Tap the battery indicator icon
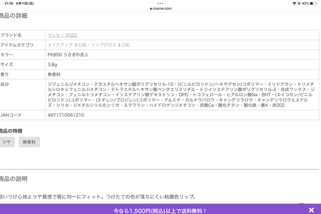The height and width of the screenshot is (214, 321). coord(313,4)
